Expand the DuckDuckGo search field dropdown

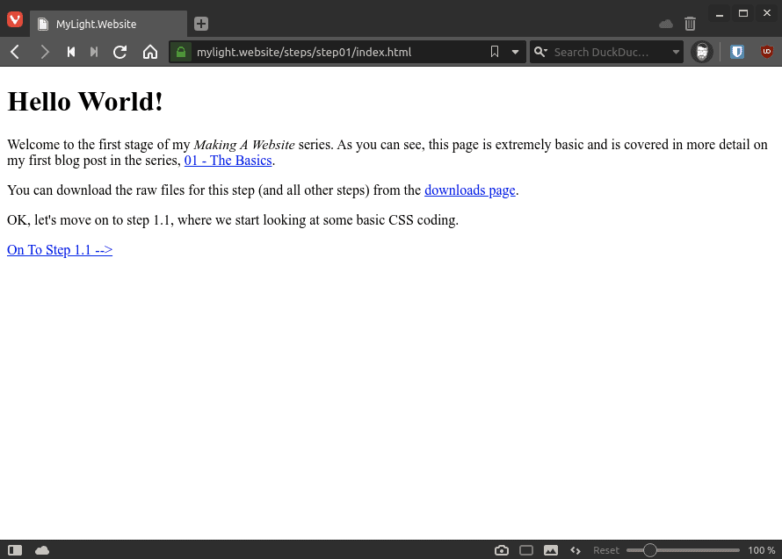(x=675, y=52)
